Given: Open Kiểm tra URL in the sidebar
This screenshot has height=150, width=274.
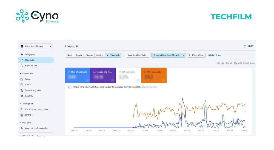Looking at the screenshot, I should point(36,66).
